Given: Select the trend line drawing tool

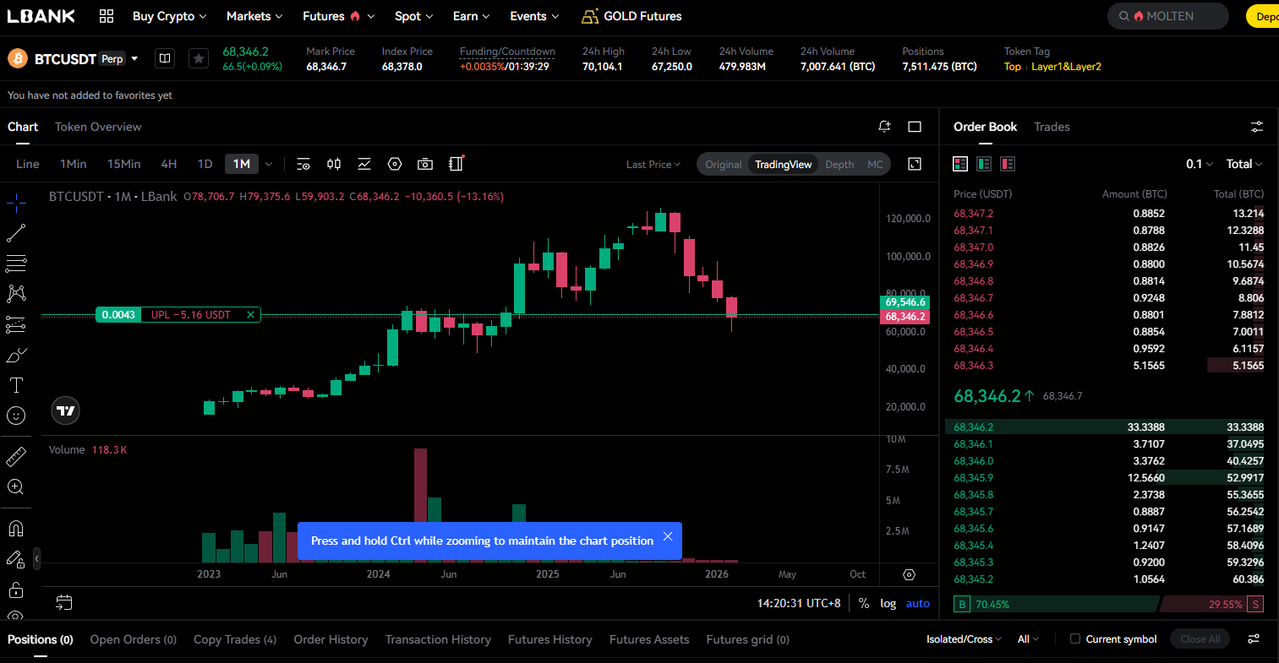Looking at the screenshot, I should tap(16, 233).
